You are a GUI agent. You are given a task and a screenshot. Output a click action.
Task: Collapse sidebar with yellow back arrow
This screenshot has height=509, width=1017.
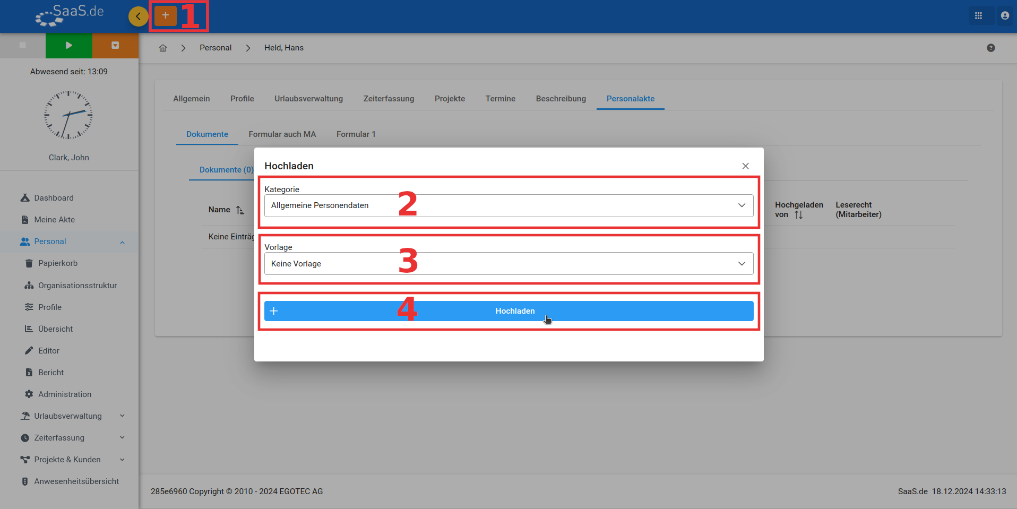(x=138, y=16)
